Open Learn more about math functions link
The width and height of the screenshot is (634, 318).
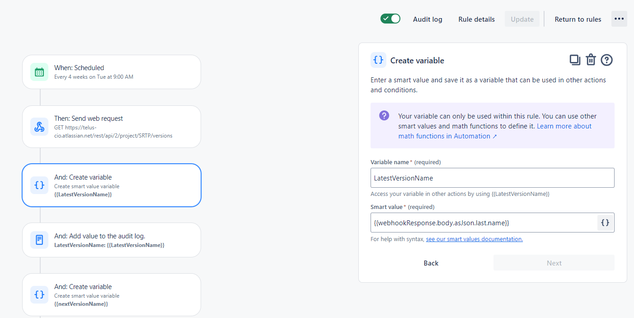click(x=495, y=131)
